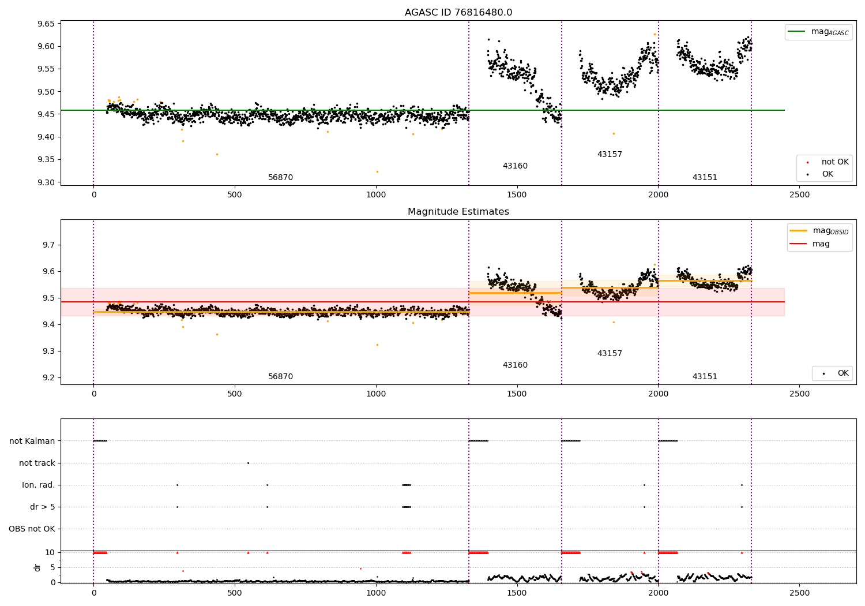This screenshot has width=865, height=606.
Task: Click obsid label 43151 in Magnitude Estimates plot
Action: tap(705, 377)
